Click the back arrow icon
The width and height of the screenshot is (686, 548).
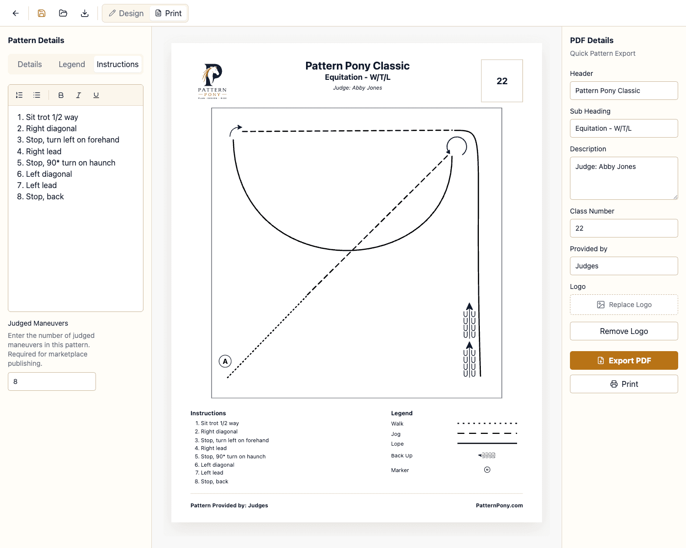(16, 13)
